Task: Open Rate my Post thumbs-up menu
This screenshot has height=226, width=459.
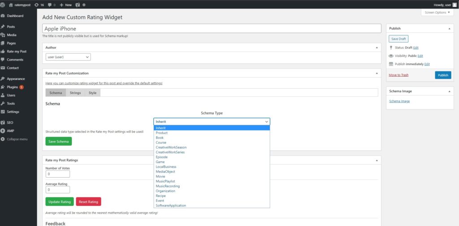Action: tap(3, 51)
